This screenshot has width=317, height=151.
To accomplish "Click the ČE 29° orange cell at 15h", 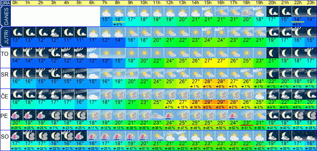I will point(209,102).
